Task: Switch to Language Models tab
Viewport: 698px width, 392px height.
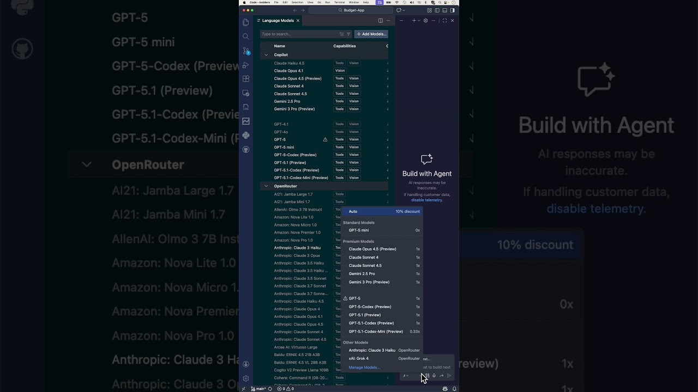Action: [x=278, y=21]
